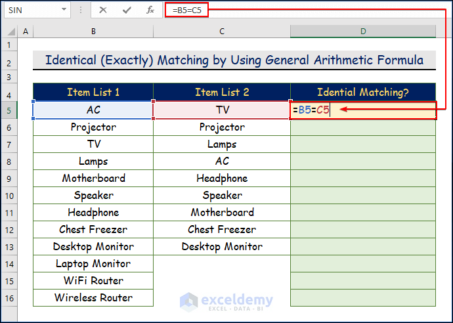This screenshot has height=323, width=453.
Task: Click the Cancel (X) formula icon
Action: 103,10
